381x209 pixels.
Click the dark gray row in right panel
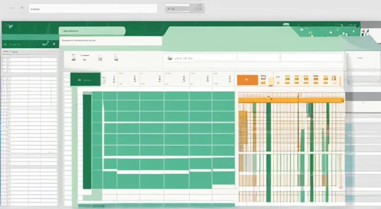363,96
